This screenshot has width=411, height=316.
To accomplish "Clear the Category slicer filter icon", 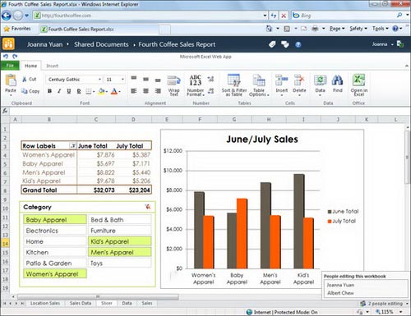I will (148, 207).
